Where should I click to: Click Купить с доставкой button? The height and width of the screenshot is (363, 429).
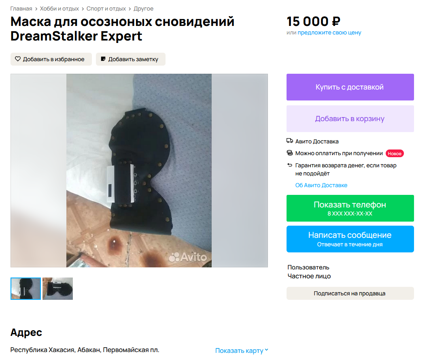(x=350, y=87)
